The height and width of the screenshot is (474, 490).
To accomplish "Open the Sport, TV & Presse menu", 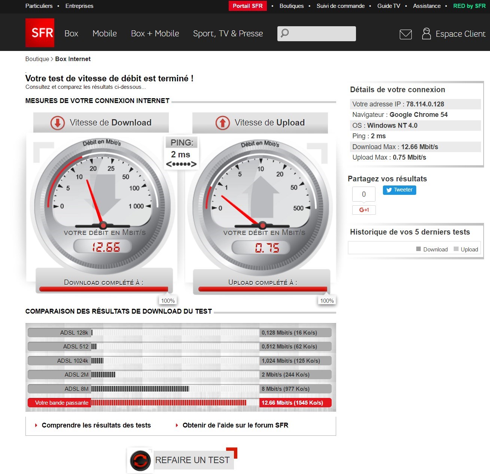I will [228, 33].
